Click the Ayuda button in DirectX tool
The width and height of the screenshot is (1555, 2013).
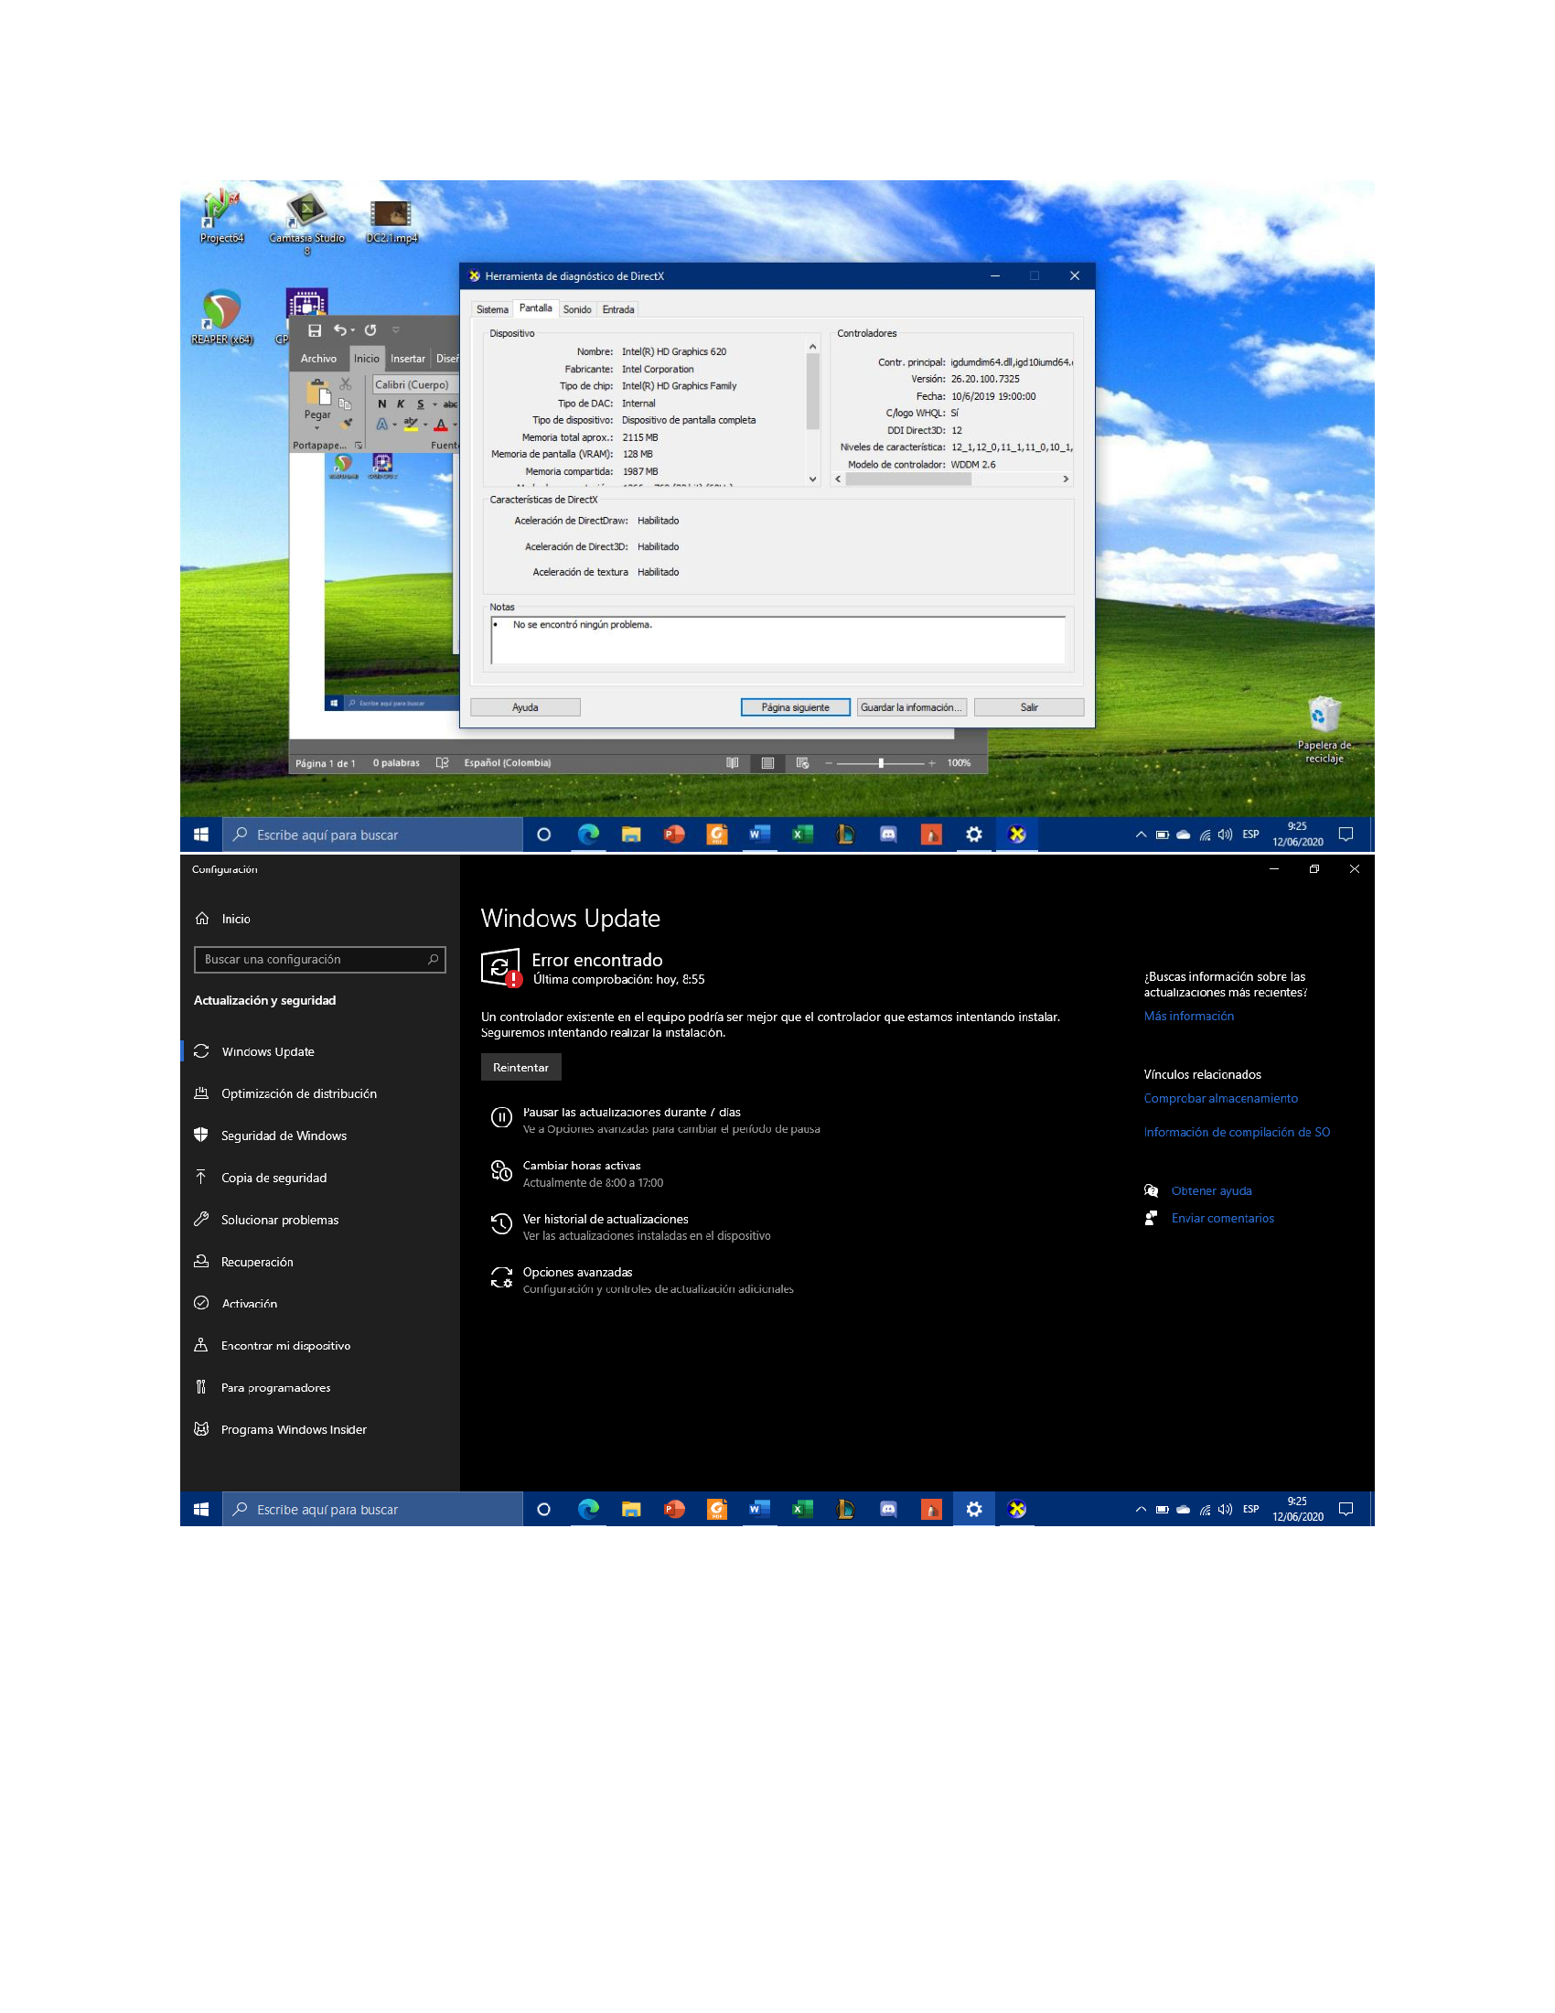point(525,707)
